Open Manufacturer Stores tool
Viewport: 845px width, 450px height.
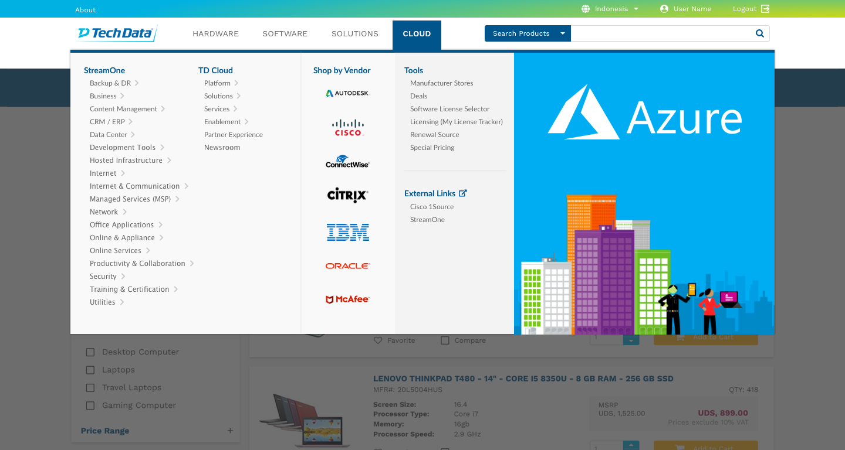click(442, 83)
